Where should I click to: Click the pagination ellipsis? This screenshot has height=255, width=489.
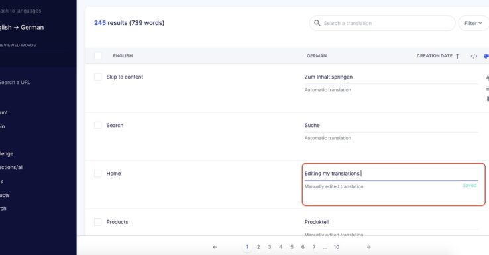[325, 248]
